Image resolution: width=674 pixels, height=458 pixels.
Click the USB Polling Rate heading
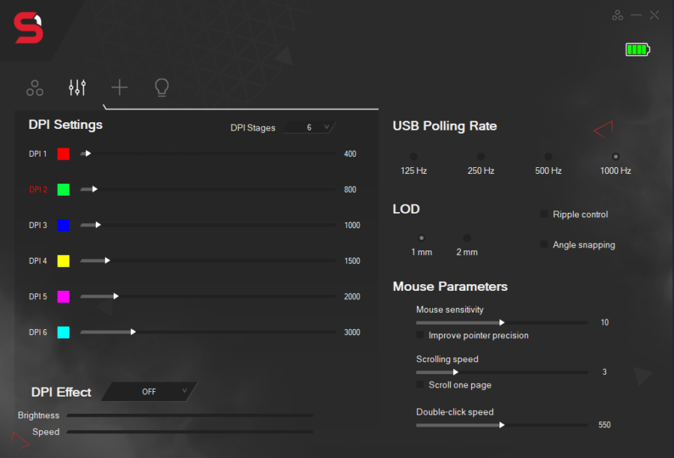tap(445, 126)
